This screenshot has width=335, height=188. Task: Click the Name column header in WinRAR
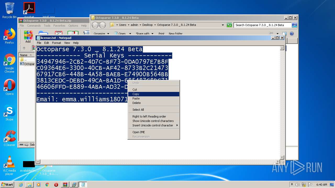pyautogui.click(x=26, y=55)
